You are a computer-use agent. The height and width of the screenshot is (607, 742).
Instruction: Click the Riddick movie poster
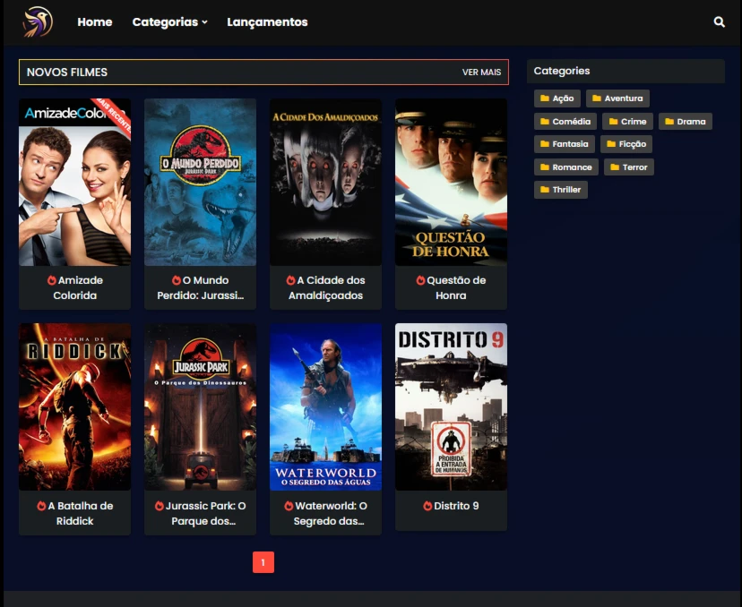74,407
